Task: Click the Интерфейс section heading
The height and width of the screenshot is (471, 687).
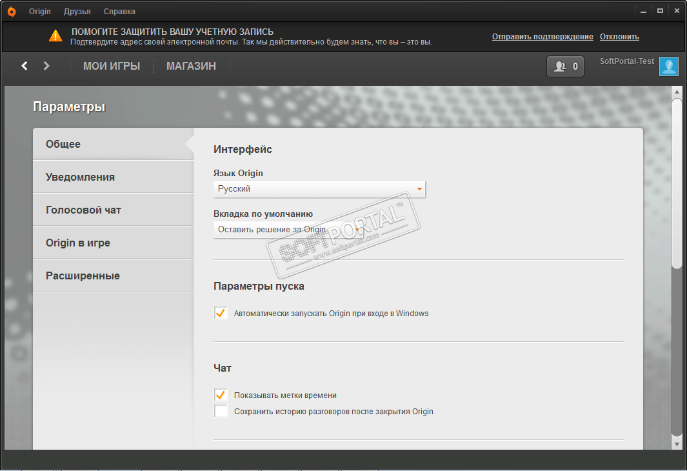Action: click(243, 150)
